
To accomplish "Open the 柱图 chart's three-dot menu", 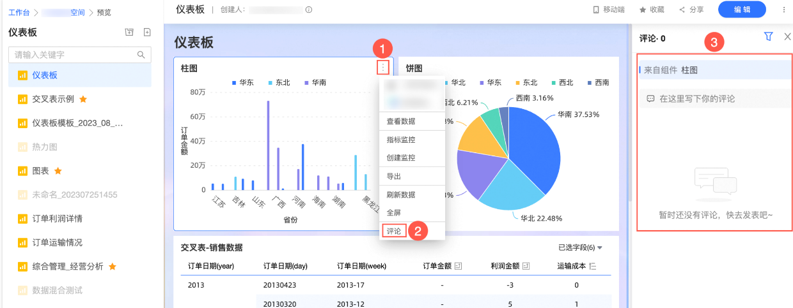I will (383, 68).
